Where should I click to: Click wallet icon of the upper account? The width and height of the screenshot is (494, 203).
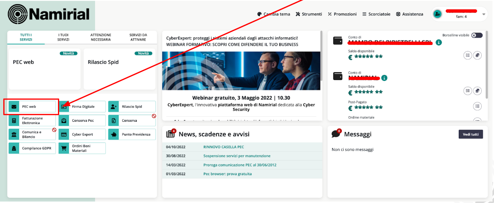pyautogui.click(x=338, y=41)
